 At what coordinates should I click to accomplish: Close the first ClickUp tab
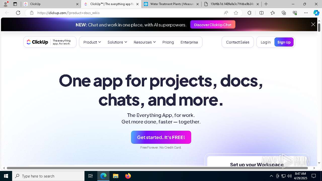(77, 4)
